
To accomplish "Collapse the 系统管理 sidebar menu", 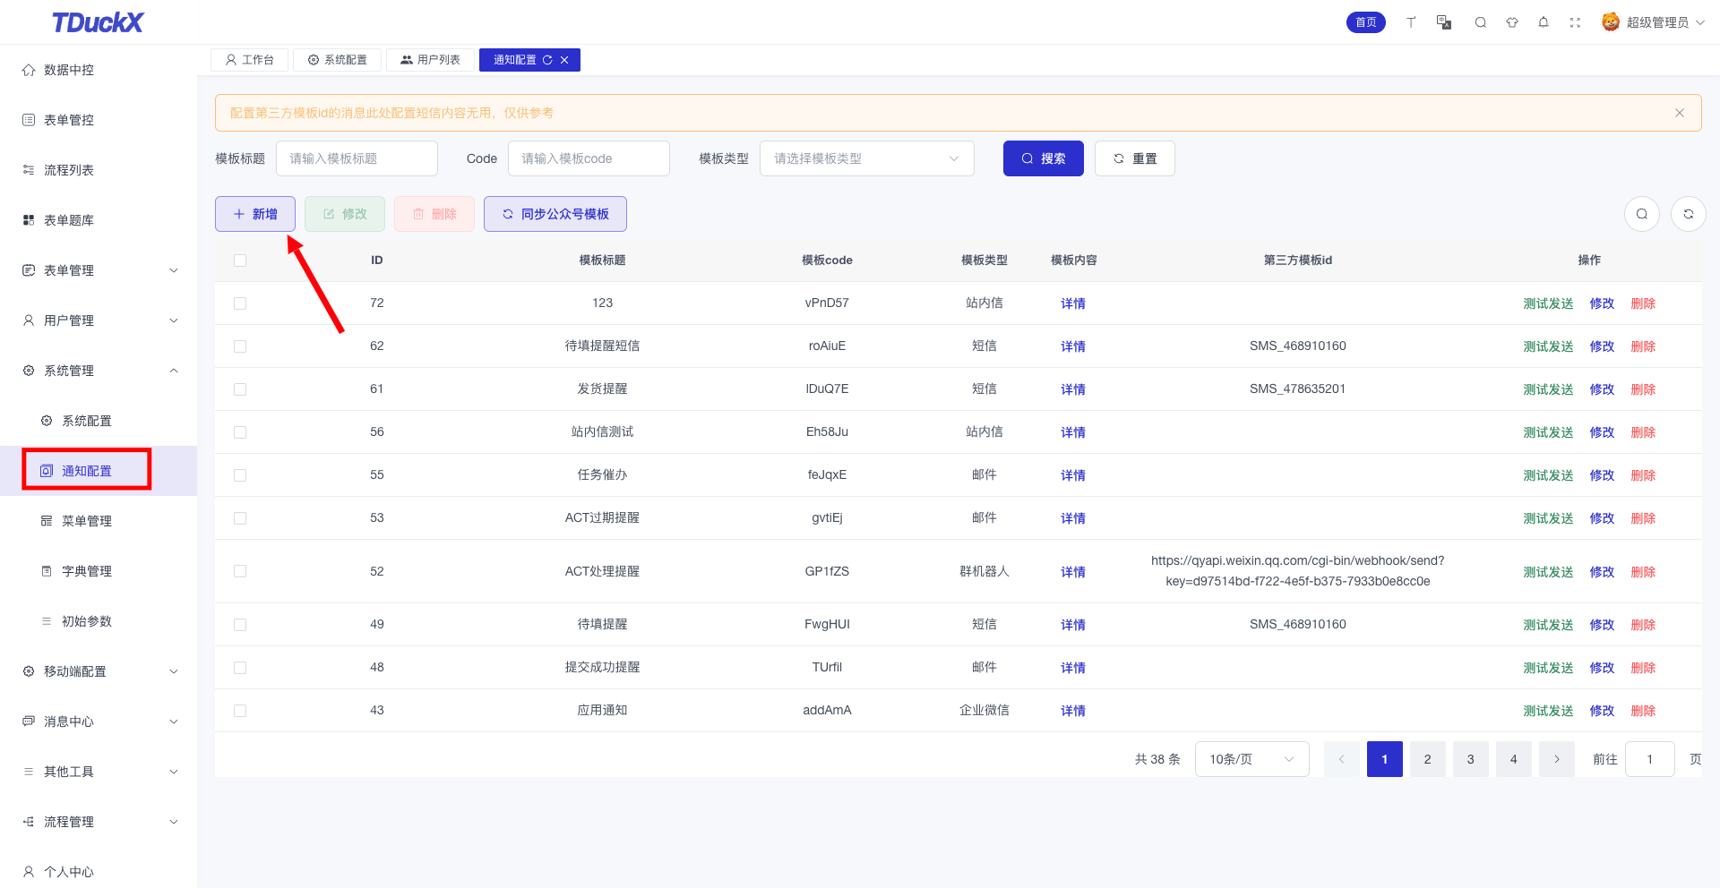I will click(99, 371).
